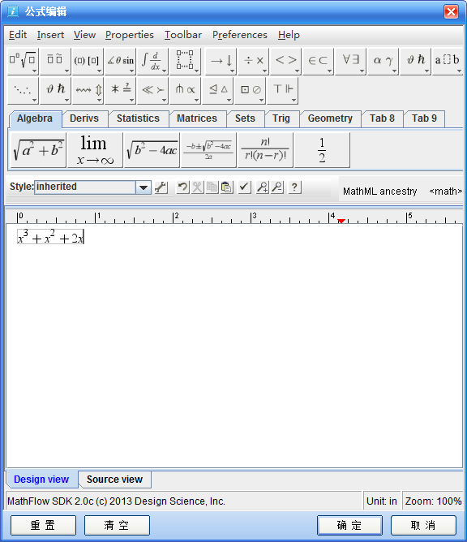The image size is (467, 542).
Task: Expand the integral and derivative palette
Action: point(152,61)
